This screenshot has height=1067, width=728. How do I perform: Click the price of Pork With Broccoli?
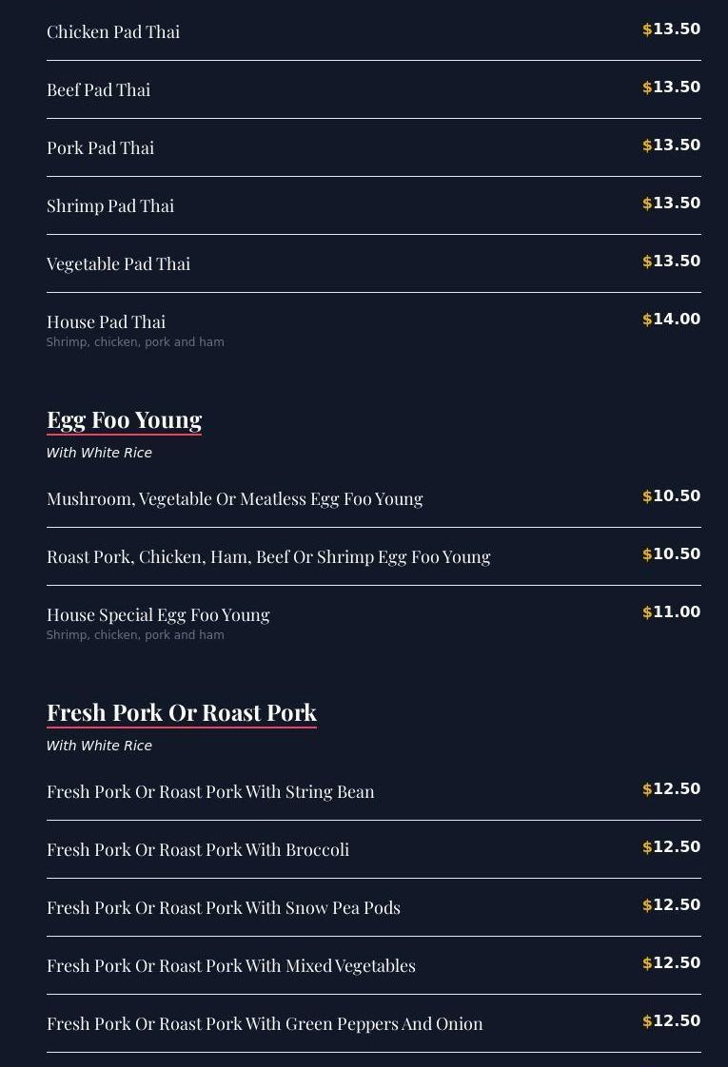coord(672,847)
